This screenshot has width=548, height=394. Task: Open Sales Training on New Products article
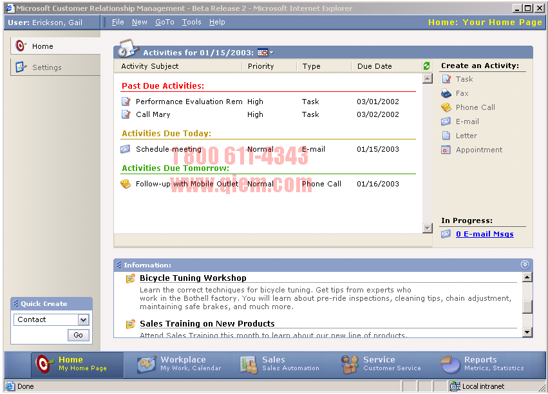point(207,323)
